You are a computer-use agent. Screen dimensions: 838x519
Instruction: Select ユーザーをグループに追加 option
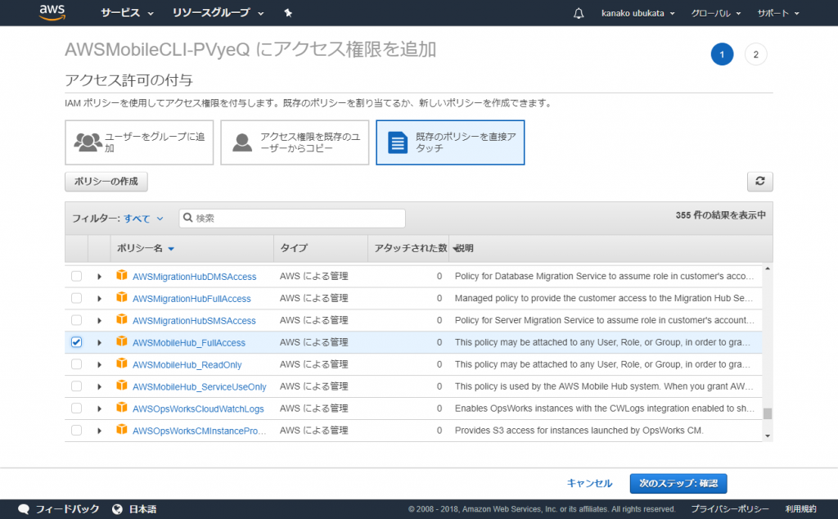coord(139,142)
